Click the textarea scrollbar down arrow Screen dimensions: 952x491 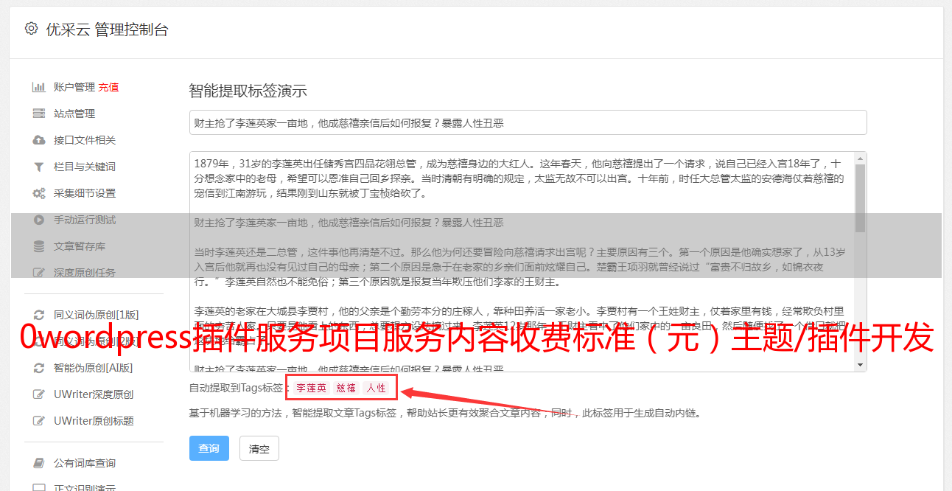[x=861, y=366]
